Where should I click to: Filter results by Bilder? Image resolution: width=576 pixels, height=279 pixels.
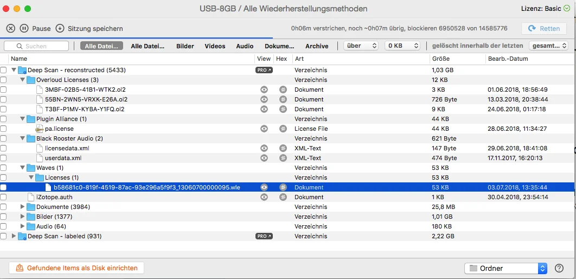[185, 46]
